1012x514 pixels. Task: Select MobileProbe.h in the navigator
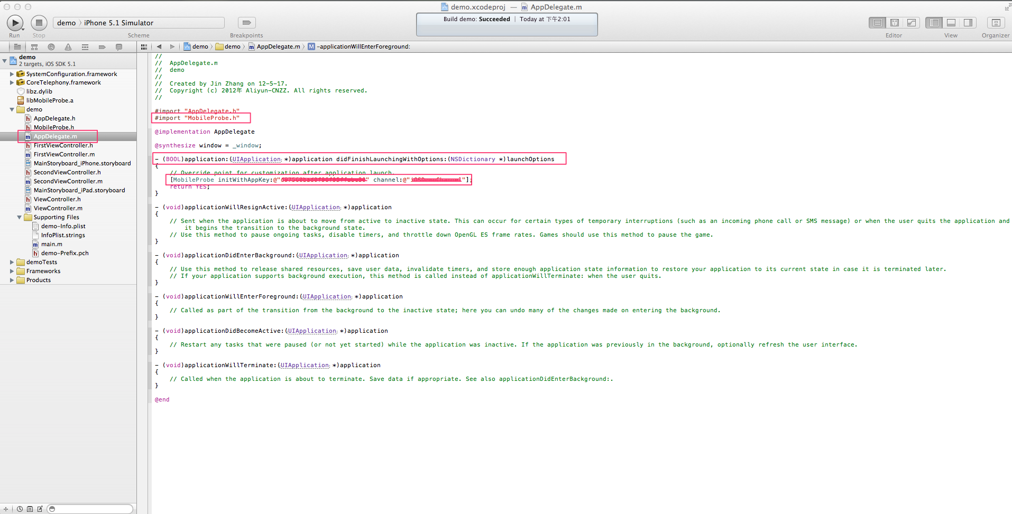pos(53,127)
